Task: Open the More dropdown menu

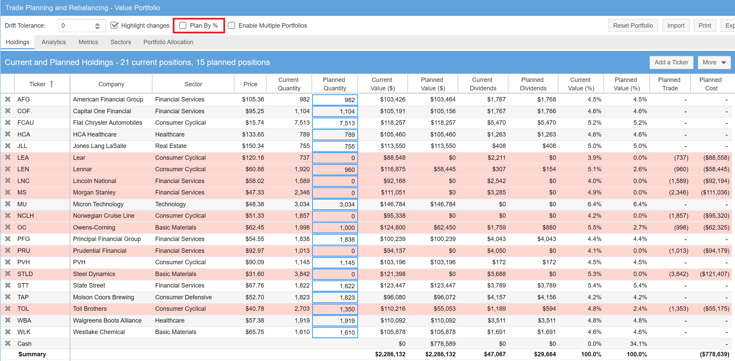Action: click(714, 62)
